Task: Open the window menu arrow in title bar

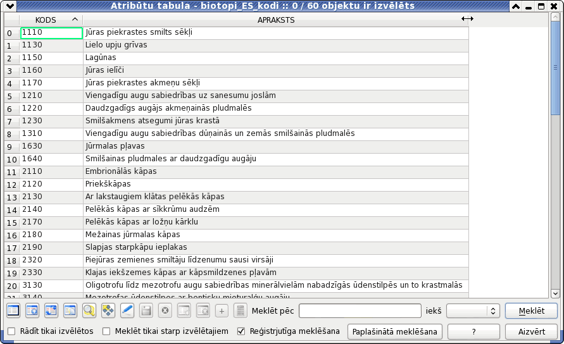Action: [x=10, y=6]
